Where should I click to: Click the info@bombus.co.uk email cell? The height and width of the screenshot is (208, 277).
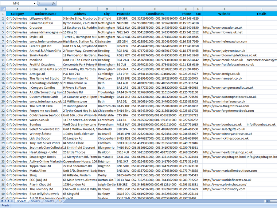click(x=261, y=124)
